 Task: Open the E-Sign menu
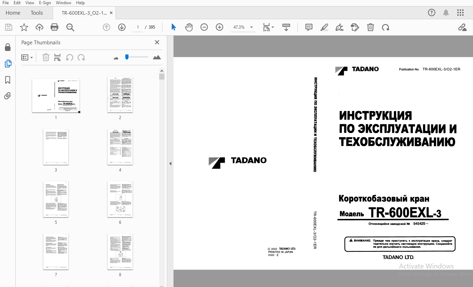click(45, 3)
